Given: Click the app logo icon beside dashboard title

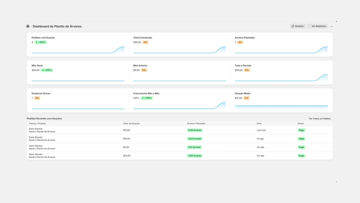Looking at the screenshot, I should [28, 26].
